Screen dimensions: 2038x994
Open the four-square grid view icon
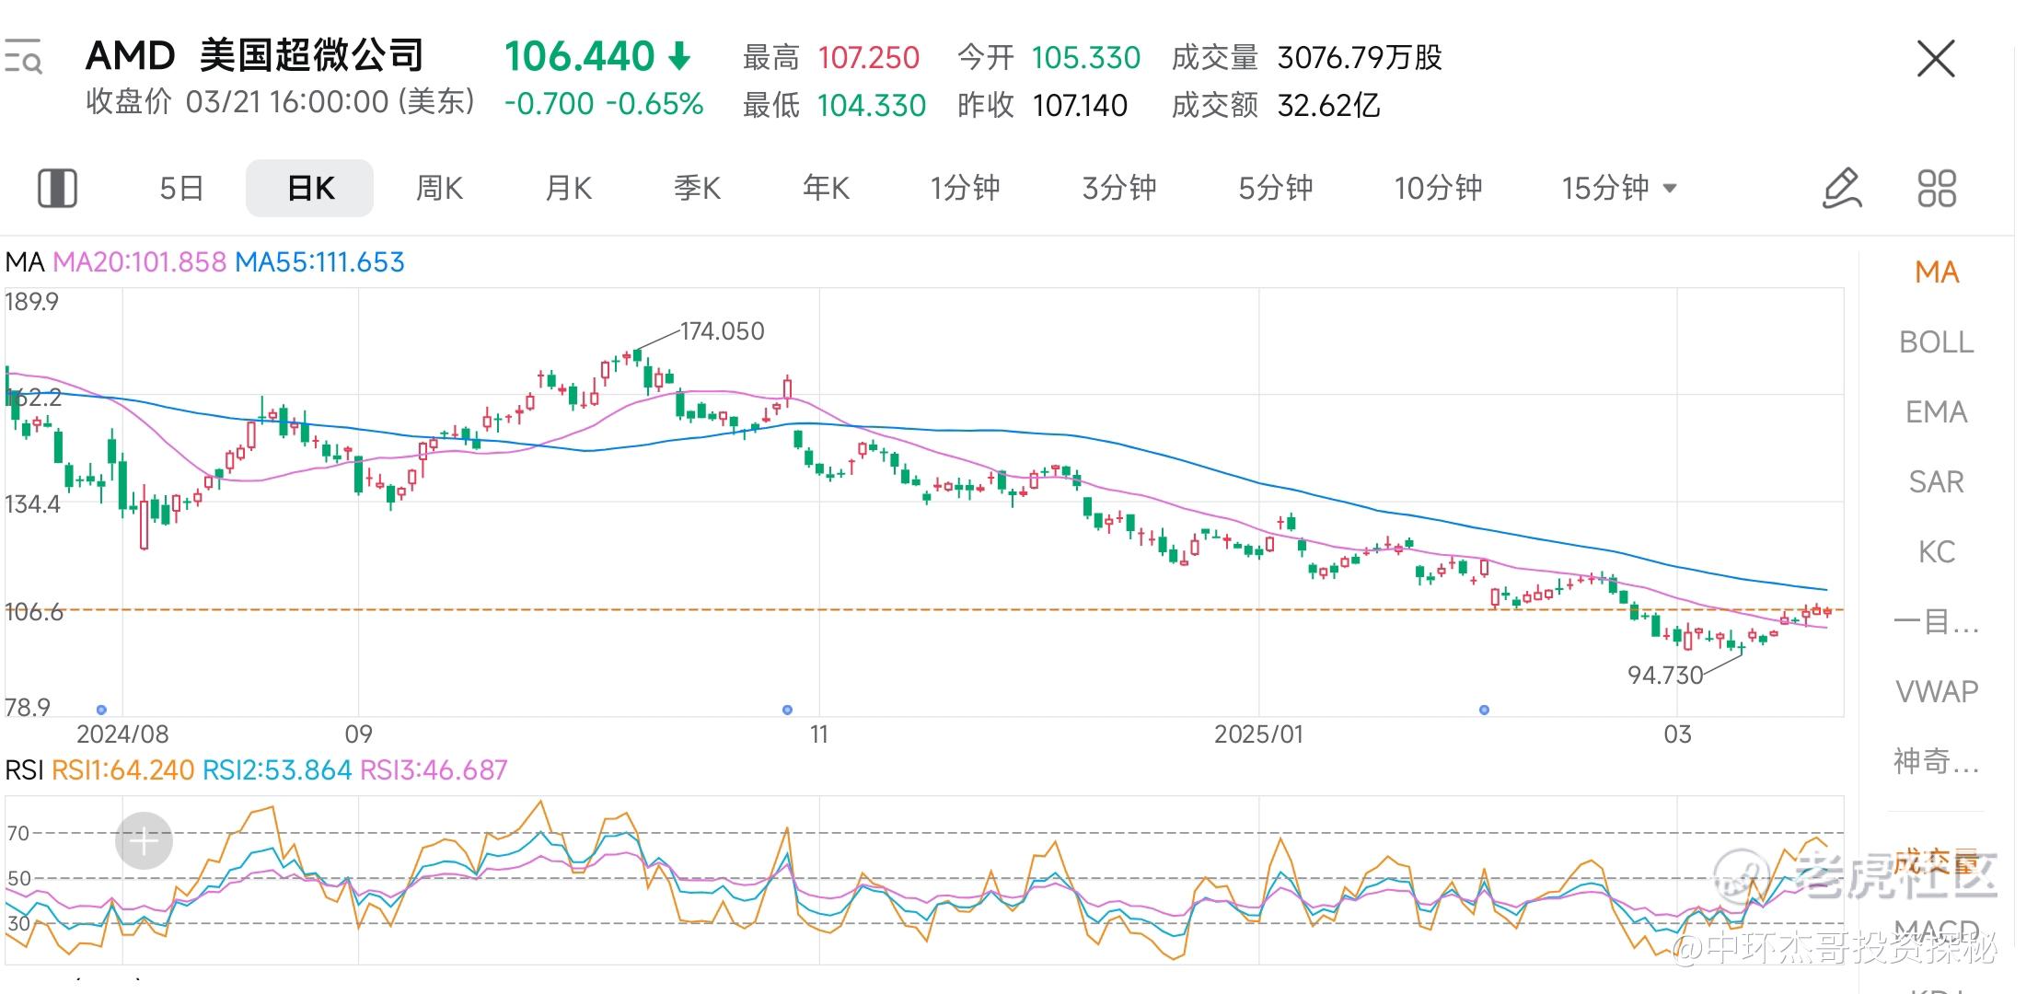[x=1937, y=189]
